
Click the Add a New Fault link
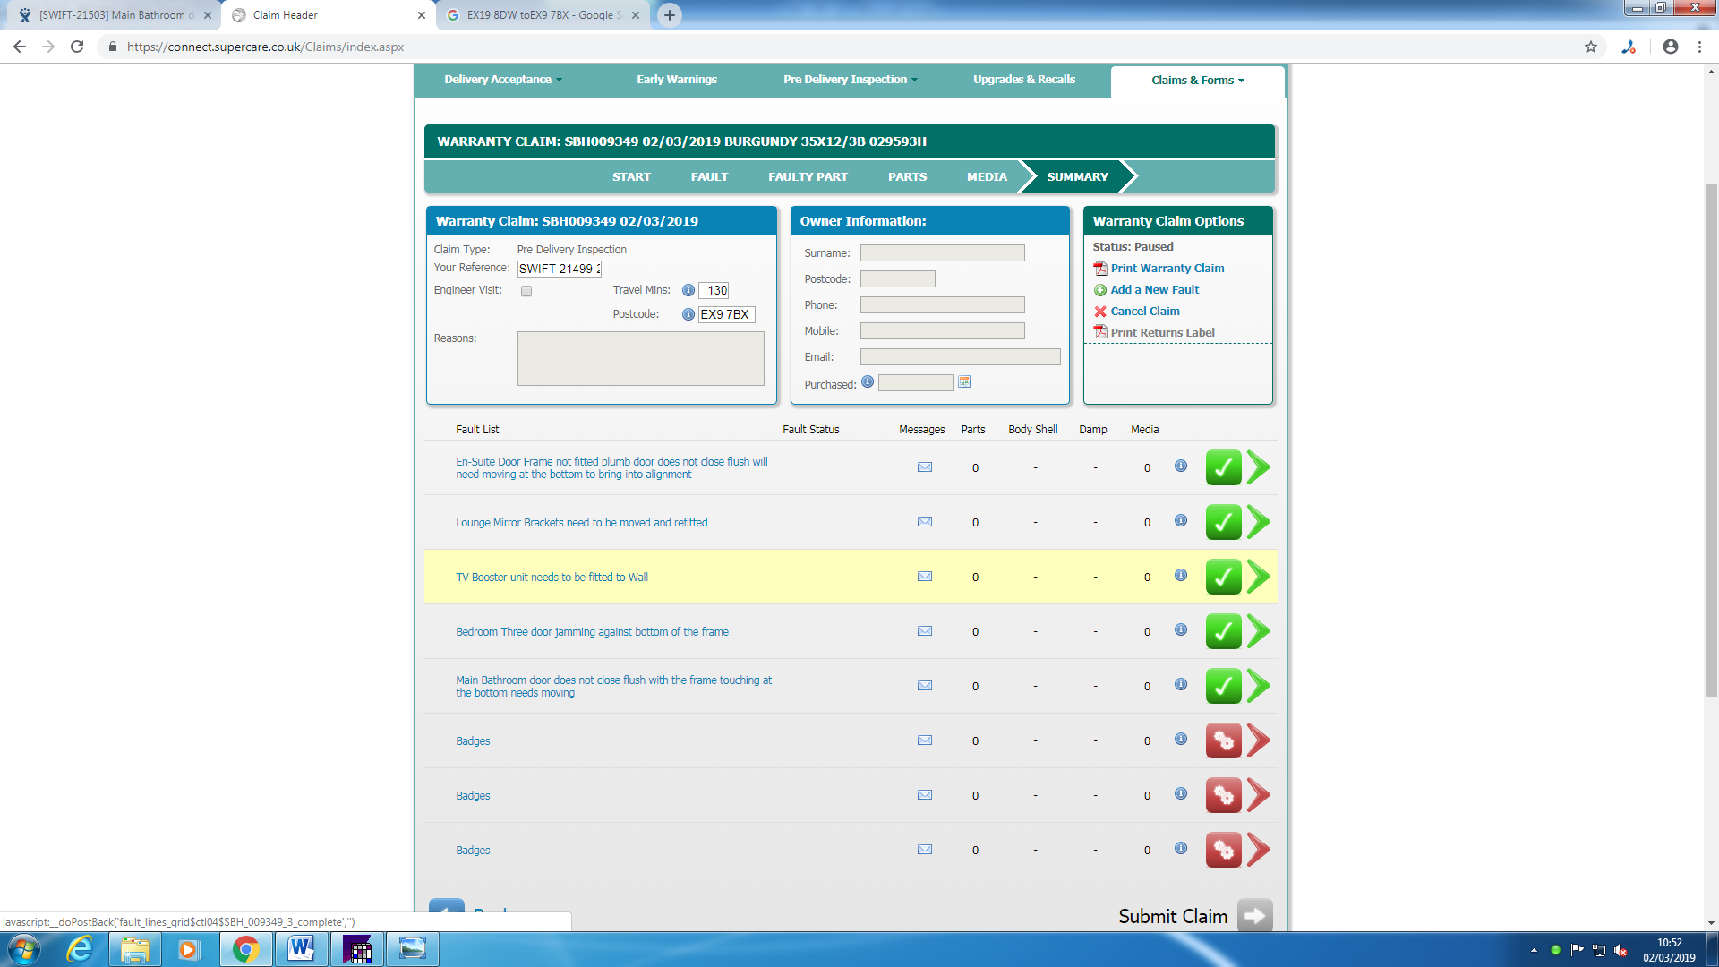click(1154, 290)
